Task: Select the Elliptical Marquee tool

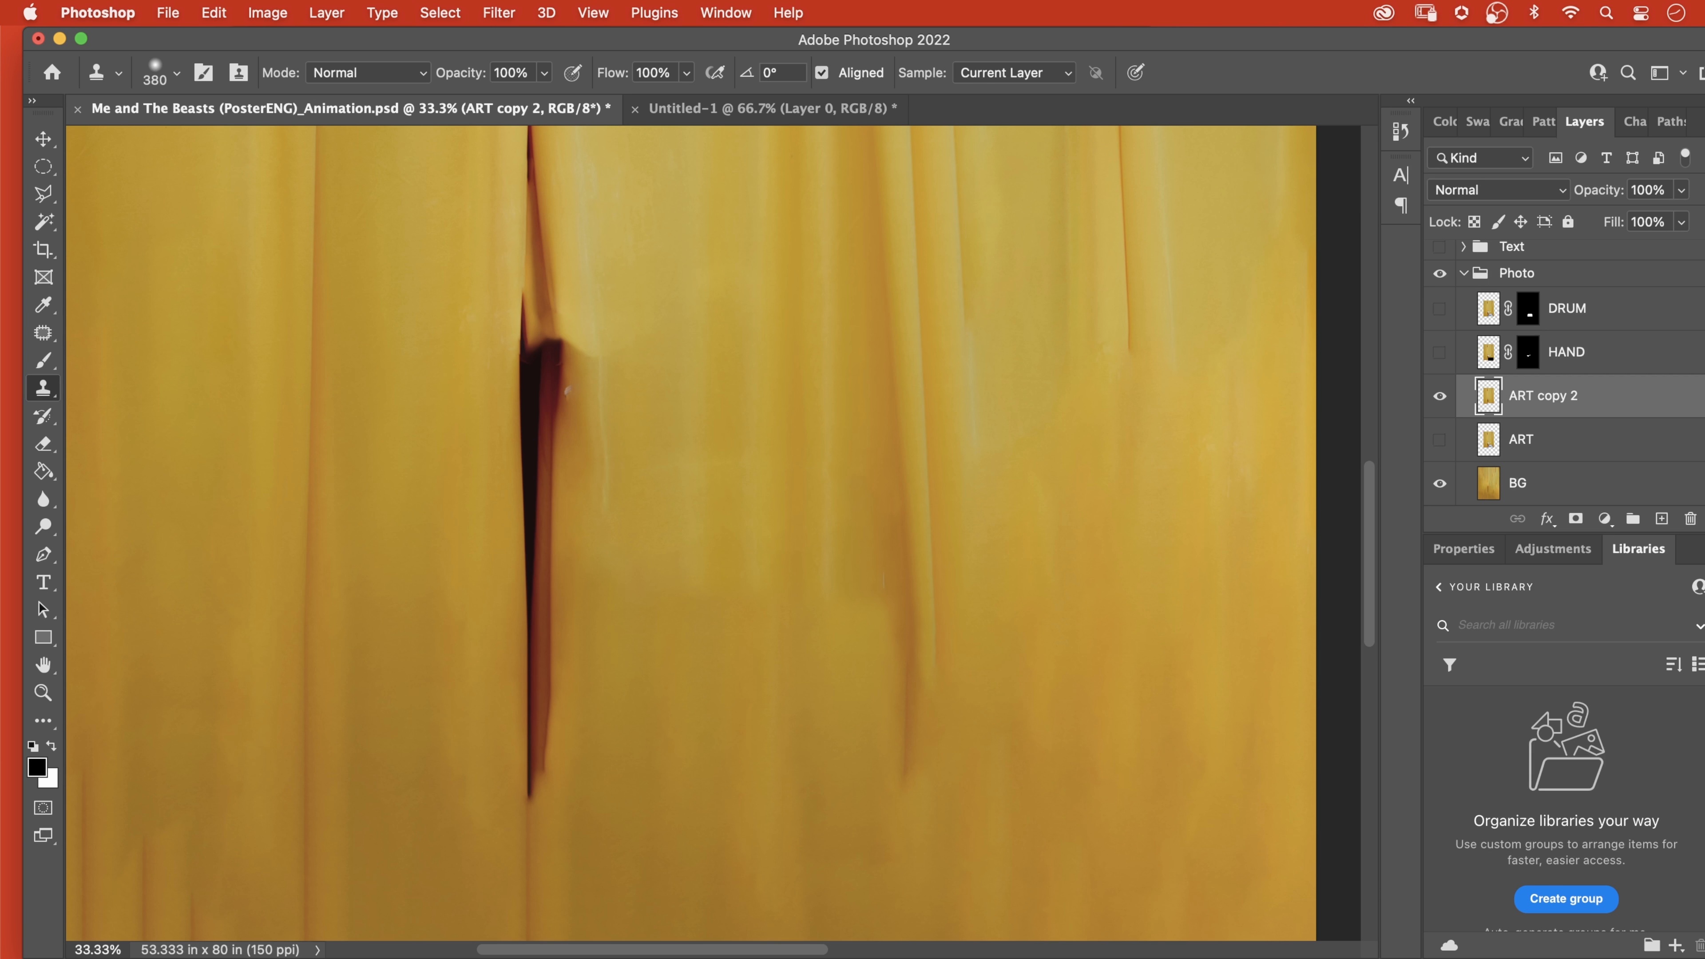Action: (x=43, y=167)
